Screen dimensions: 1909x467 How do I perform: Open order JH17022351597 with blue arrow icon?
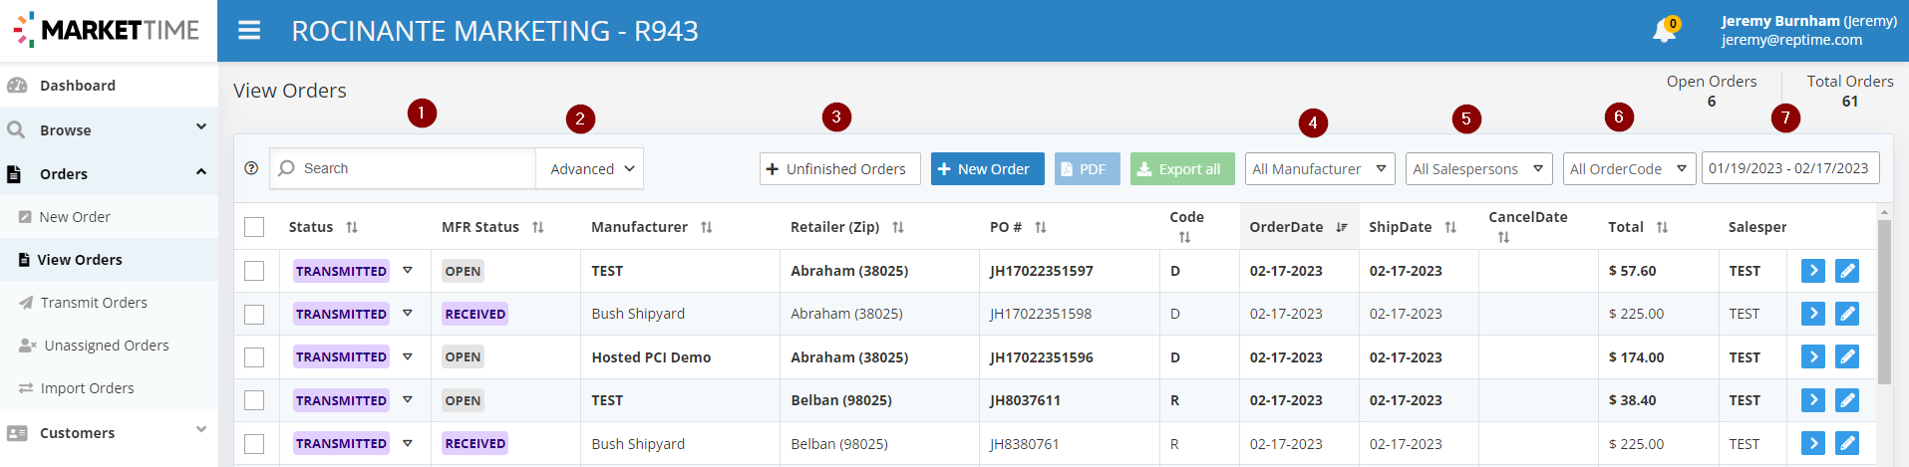click(1813, 271)
